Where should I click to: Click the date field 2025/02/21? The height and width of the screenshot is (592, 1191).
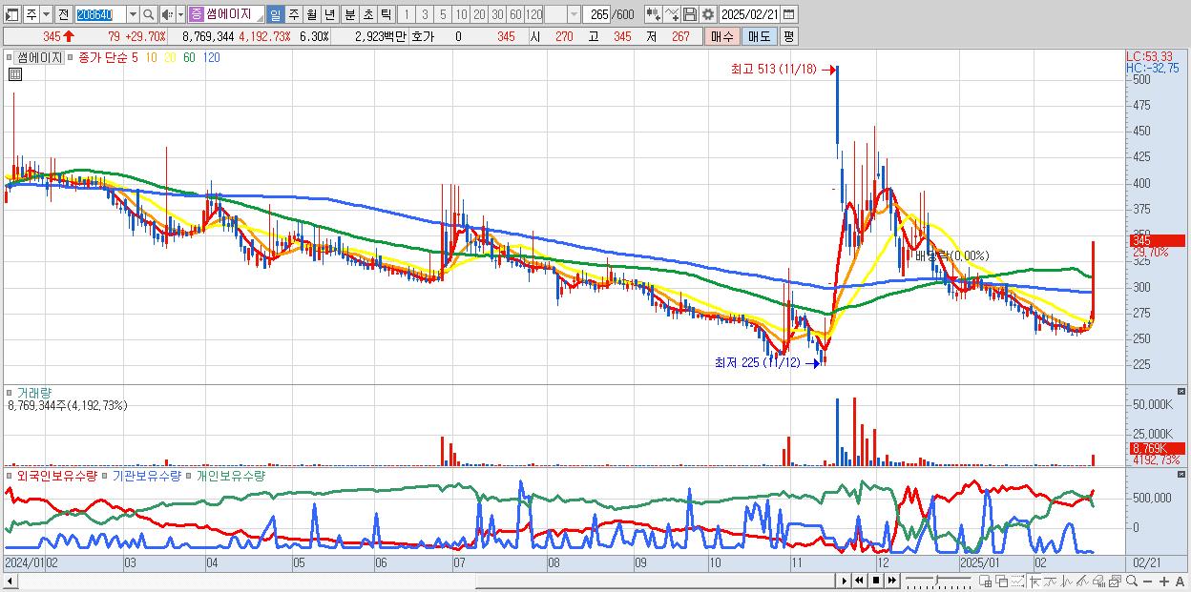(750, 14)
